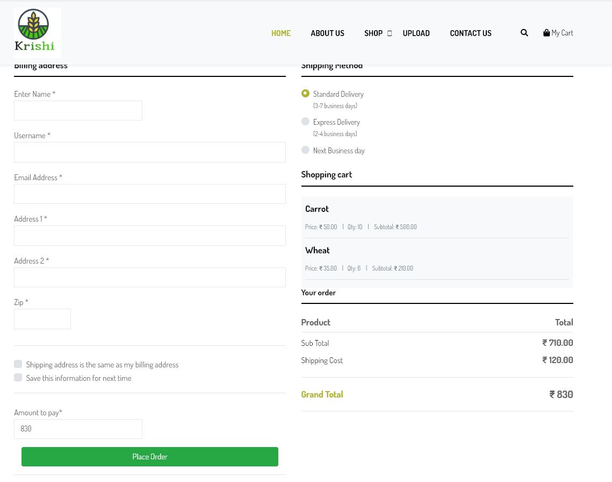Open the Wheat product in the cart
This screenshot has height=482, width=612.
317,250
